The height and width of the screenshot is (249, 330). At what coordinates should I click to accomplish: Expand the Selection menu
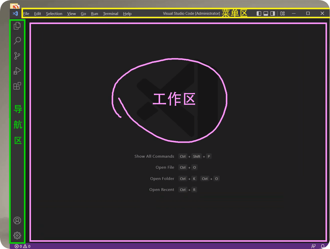[x=54, y=14]
